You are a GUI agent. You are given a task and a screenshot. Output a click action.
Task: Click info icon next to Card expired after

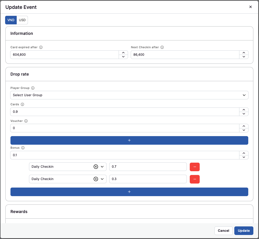41,47
